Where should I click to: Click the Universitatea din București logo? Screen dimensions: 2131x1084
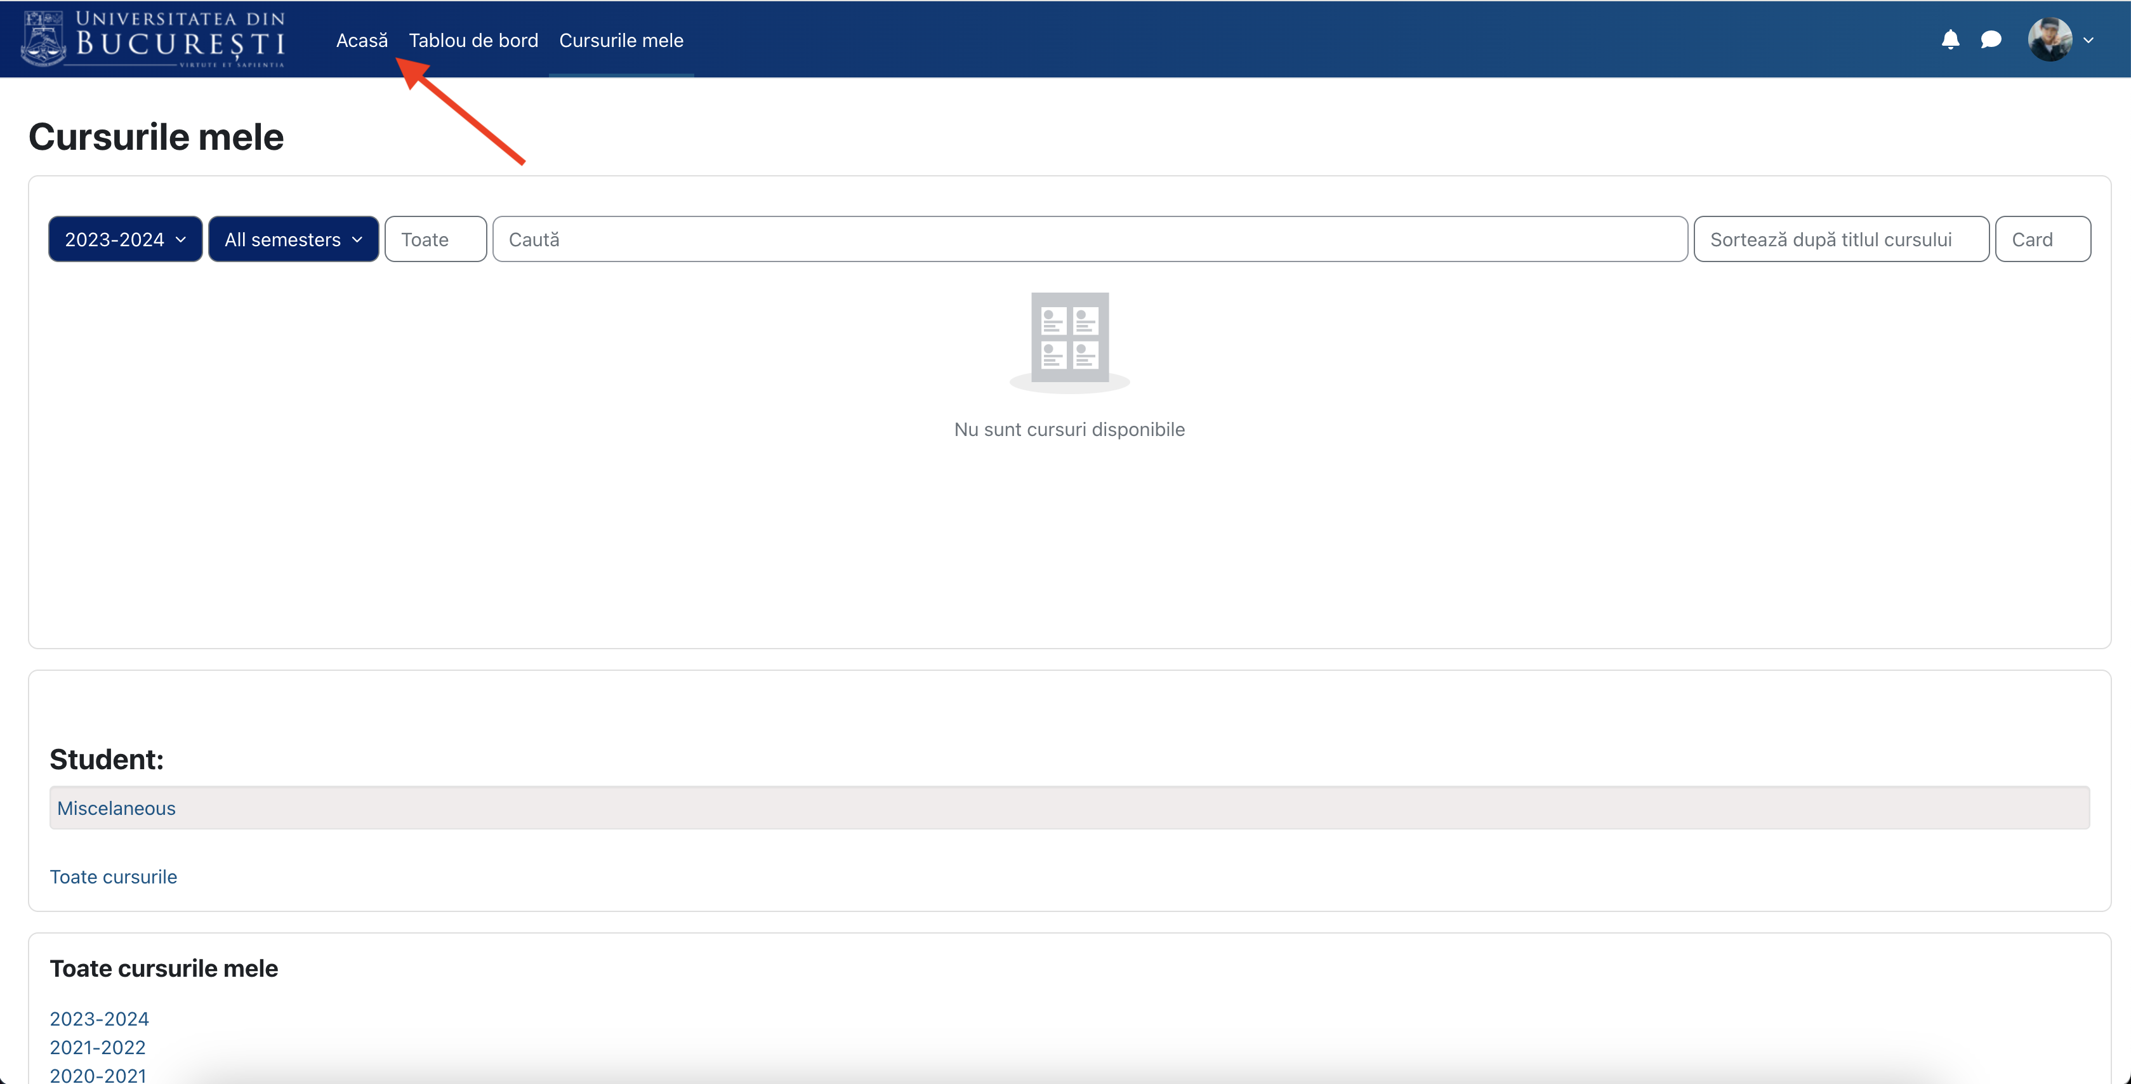coord(153,39)
